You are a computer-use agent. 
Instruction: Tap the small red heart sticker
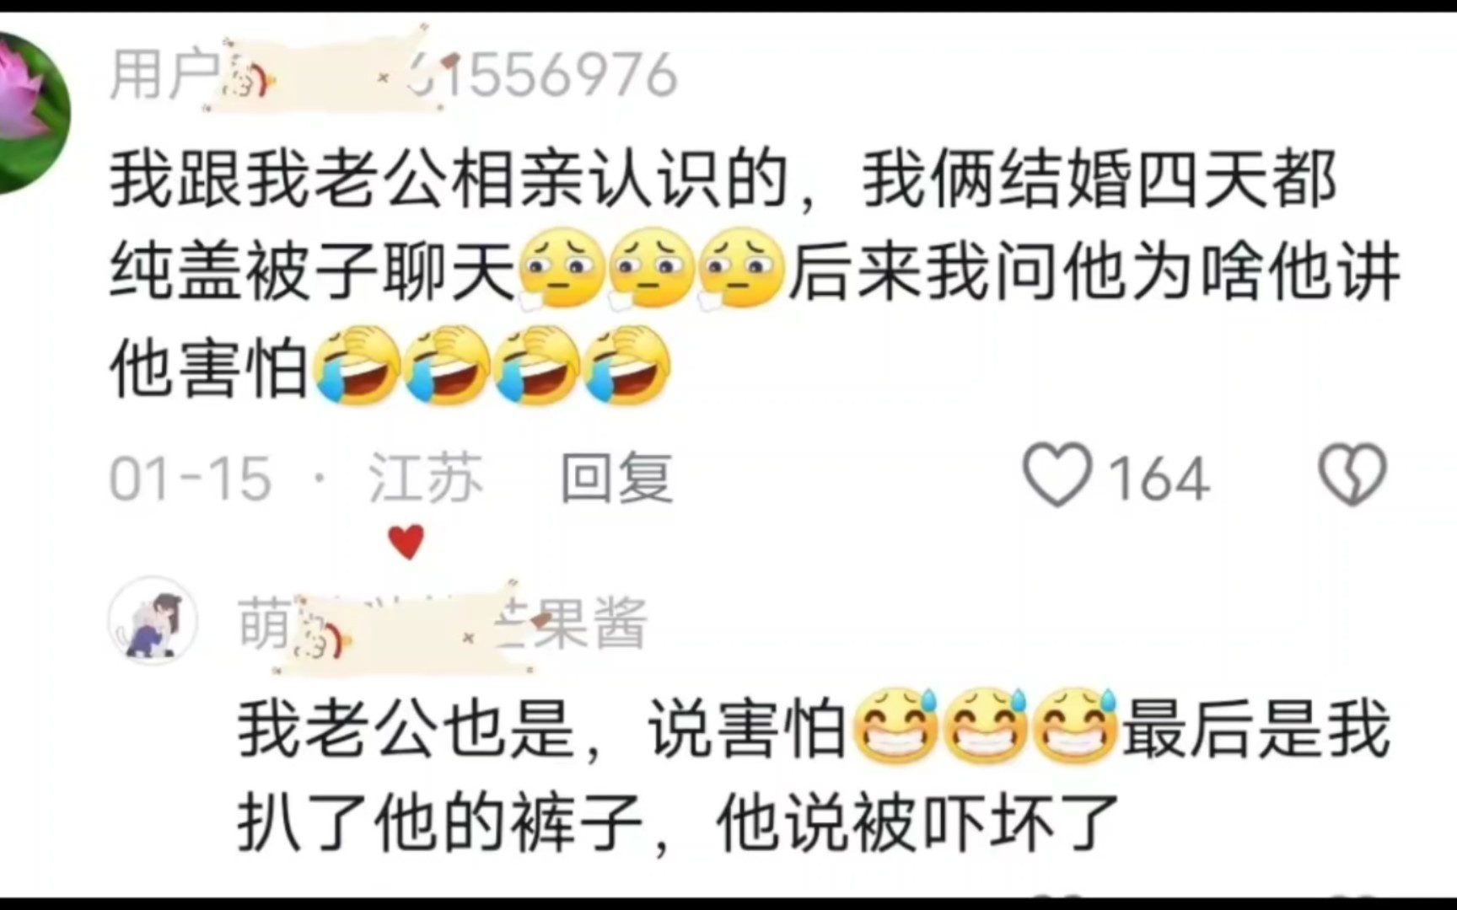(x=406, y=542)
